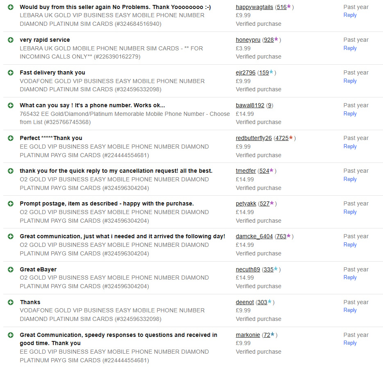Screen dimensions: 383x368
Task: Click the star icon next to markonie's score
Action: click(x=272, y=334)
